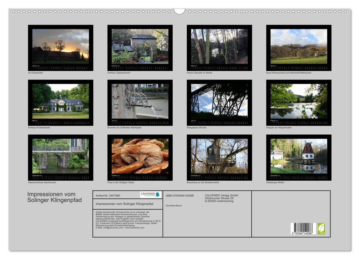Click the caption 'Schloss Caspersbroich'
Image resolution: width=359 pixels, height=259 pixels.
(119, 73)
